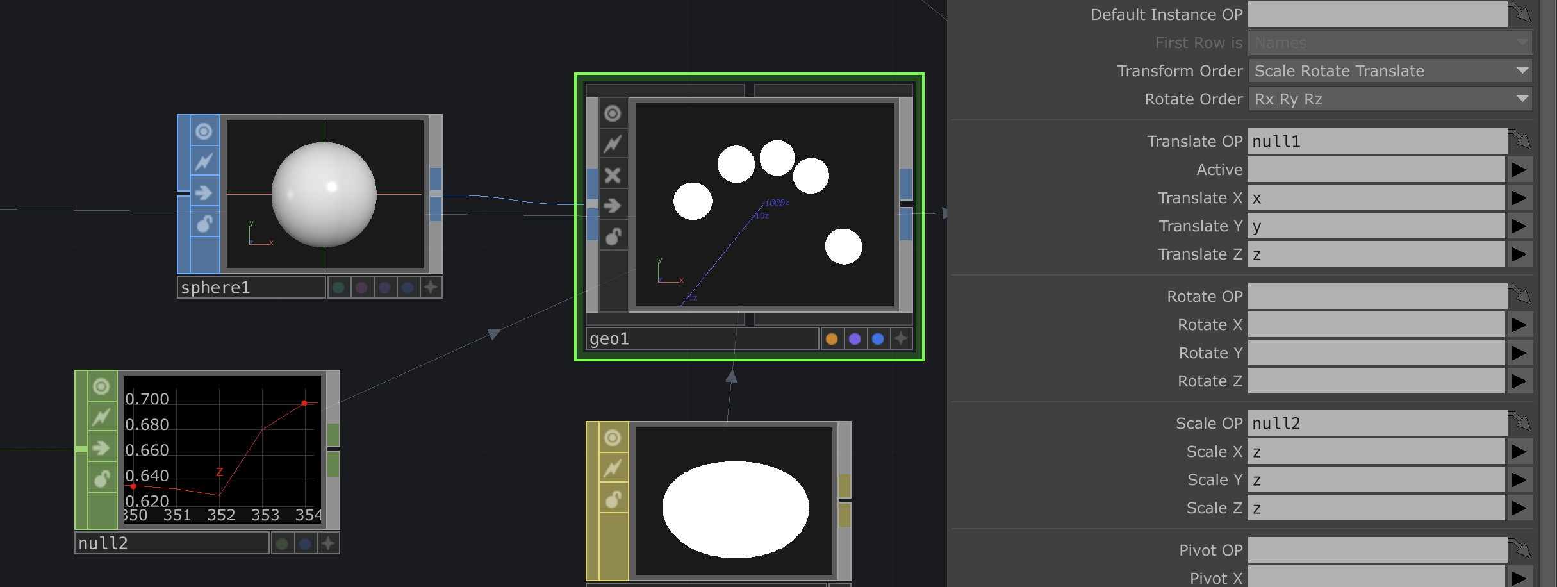This screenshot has height=587, width=1557.
Task: Toggle Viewer Active flag on yellow node
Action: click(613, 438)
